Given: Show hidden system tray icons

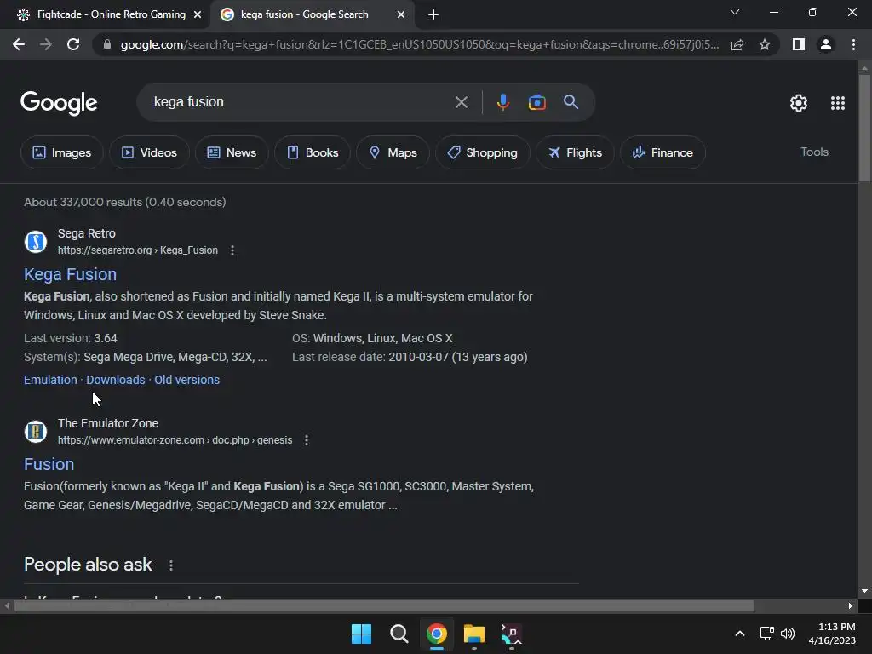Looking at the screenshot, I should [x=740, y=634].
